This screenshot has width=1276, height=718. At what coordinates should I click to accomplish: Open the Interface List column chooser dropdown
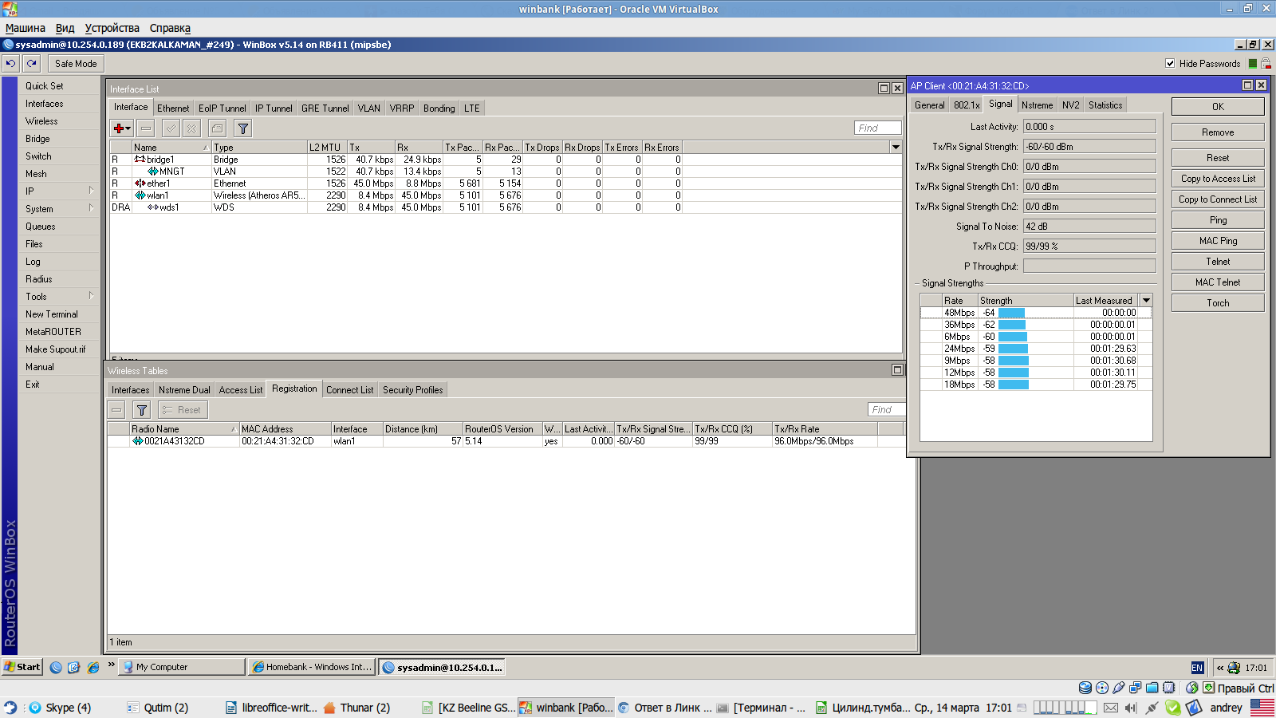[896, 147]
